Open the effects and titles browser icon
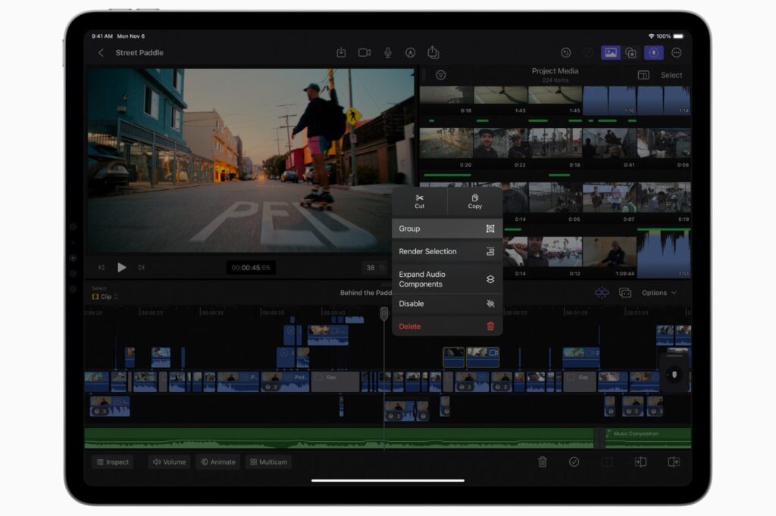This screenshot has height=516, width=776. [x=631, y=52]
